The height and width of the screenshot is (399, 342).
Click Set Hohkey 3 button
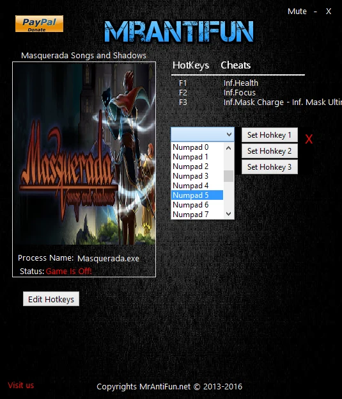(x=269, y=167)
